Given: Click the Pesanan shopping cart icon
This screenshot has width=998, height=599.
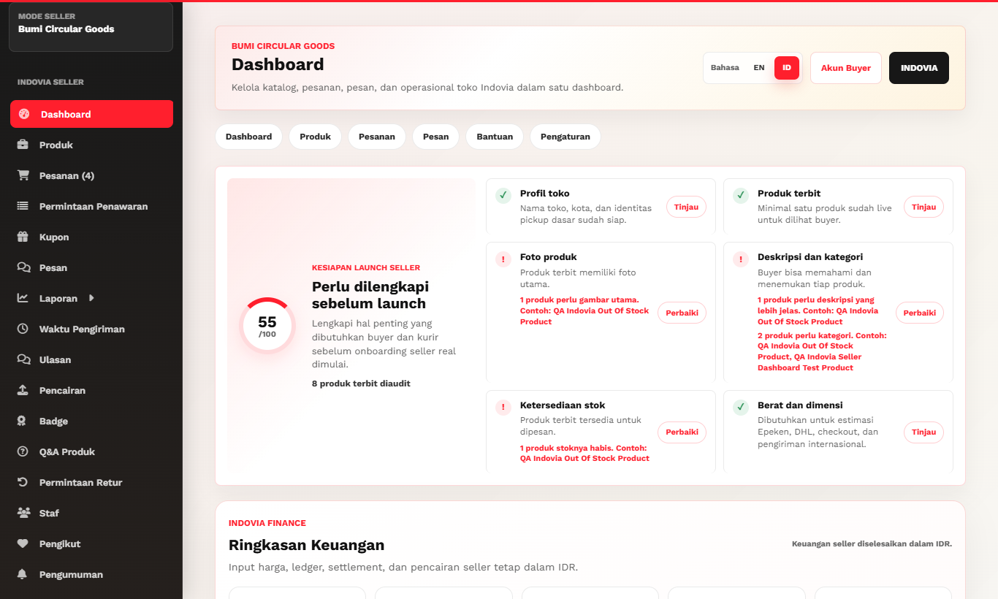Looking at the screenshot, I should (23, 175).
